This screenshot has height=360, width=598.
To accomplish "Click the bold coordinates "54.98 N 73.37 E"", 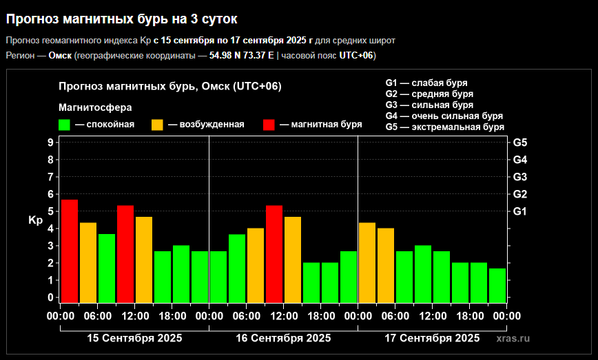I will click(242, 55).
